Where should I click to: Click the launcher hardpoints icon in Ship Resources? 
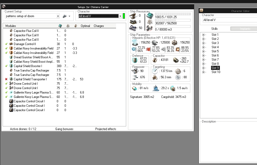[133, 22]
